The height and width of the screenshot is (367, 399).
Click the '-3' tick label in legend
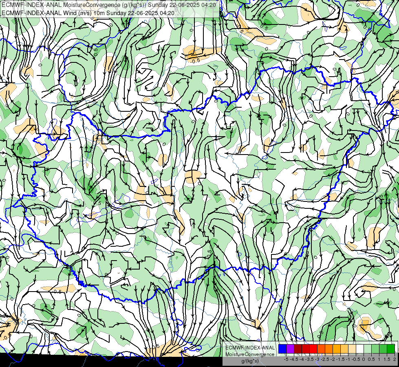317,359
